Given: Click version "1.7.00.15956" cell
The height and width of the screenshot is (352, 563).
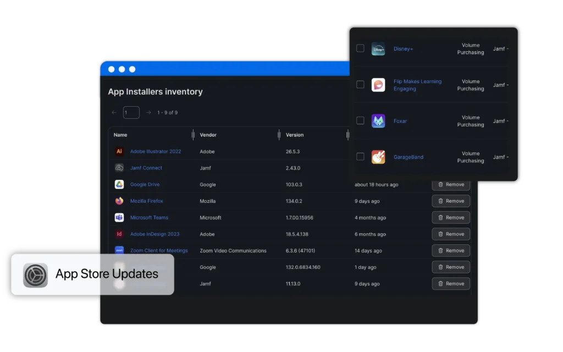Looking at the screenshot, I should (300, 218).
